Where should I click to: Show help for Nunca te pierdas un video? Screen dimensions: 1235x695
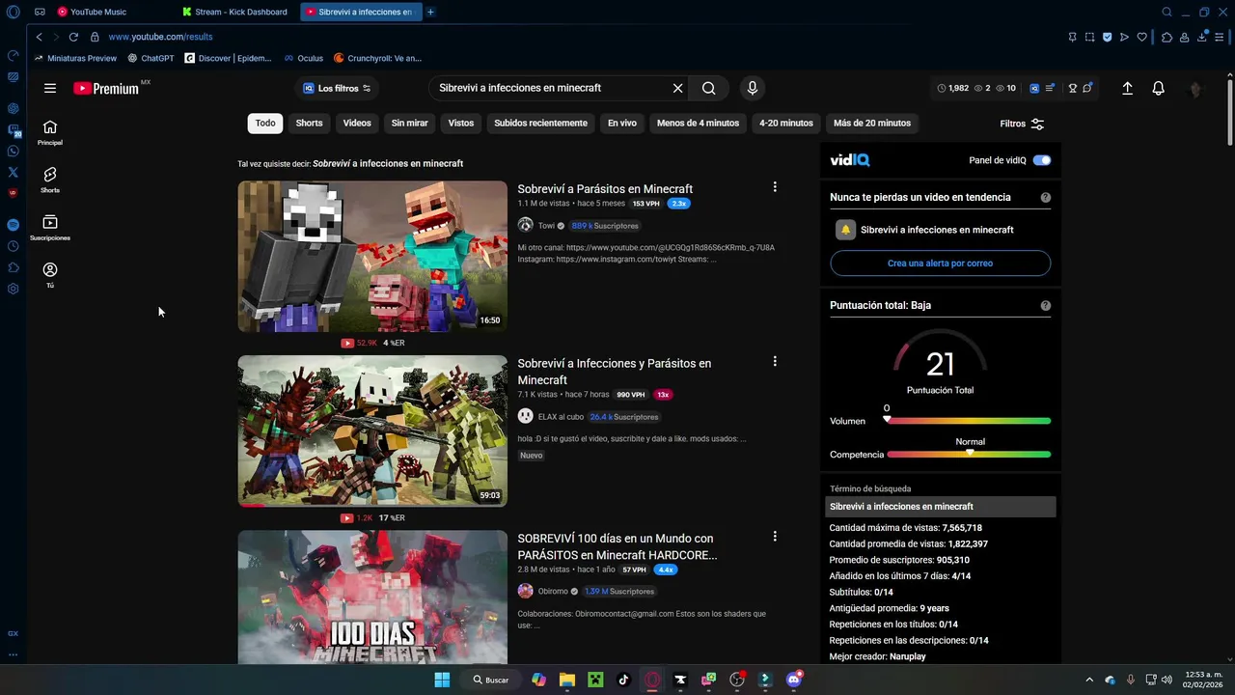(x=1046, y=197)
